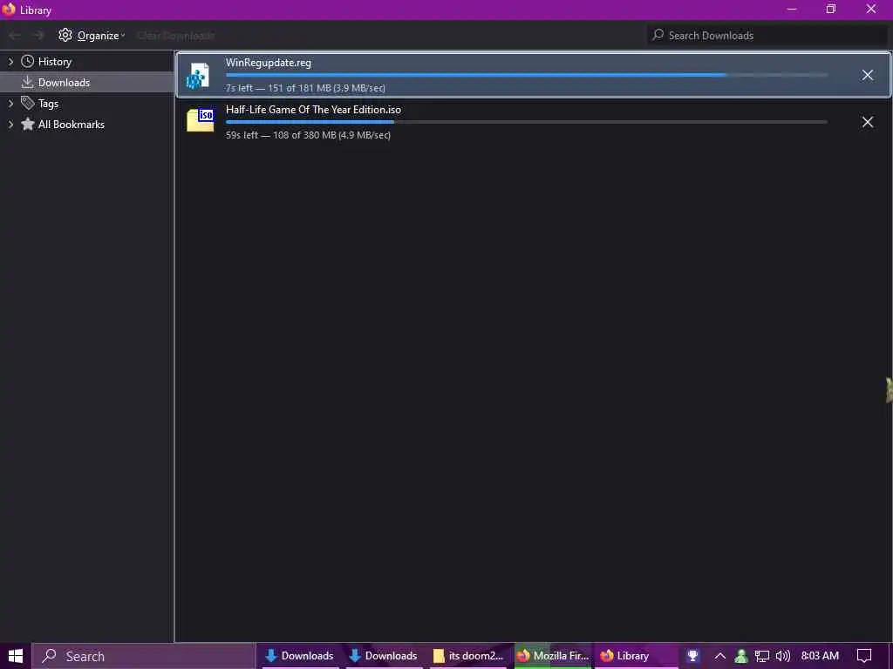Expand the Tags tree node

pos(10,104)
